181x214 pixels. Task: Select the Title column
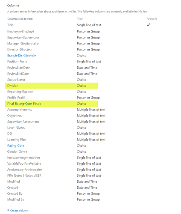(x=10, y=25)
